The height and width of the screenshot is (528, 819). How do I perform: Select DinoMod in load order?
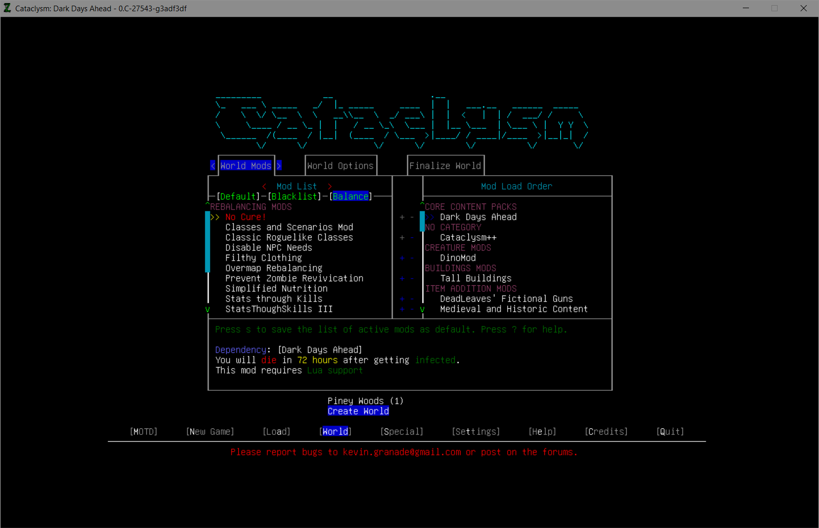(x=458, y=258)
